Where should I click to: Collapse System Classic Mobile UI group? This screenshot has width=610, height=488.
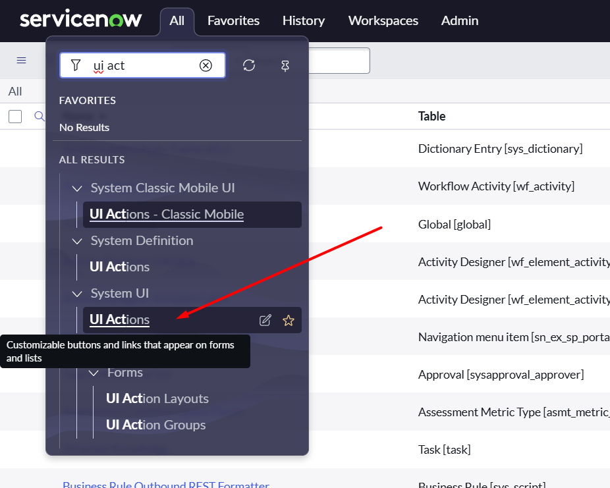[x=77, y=188]
